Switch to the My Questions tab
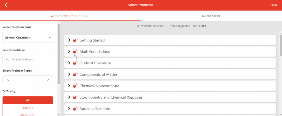The width and height of the screenshot is (282, 116). (211, 16)
